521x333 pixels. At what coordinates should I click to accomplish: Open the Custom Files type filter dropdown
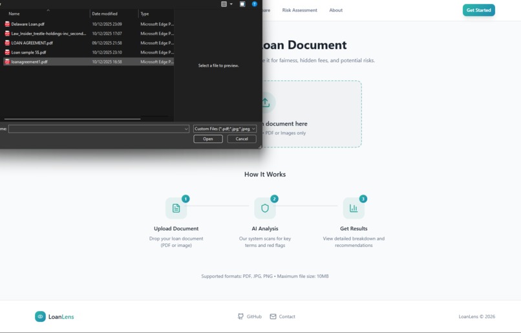point(225,129)
